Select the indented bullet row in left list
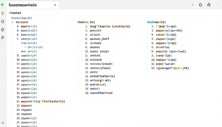This screenshot has width=222, height=127. pos(34,47)
